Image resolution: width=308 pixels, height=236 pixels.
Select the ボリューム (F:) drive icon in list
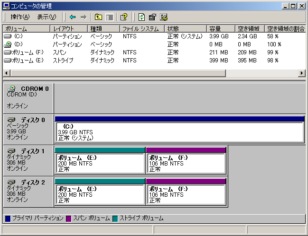pos(8,52)
